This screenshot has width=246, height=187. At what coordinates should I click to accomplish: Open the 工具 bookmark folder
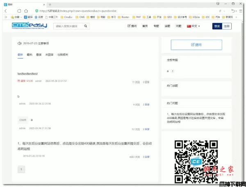point(147,17)
